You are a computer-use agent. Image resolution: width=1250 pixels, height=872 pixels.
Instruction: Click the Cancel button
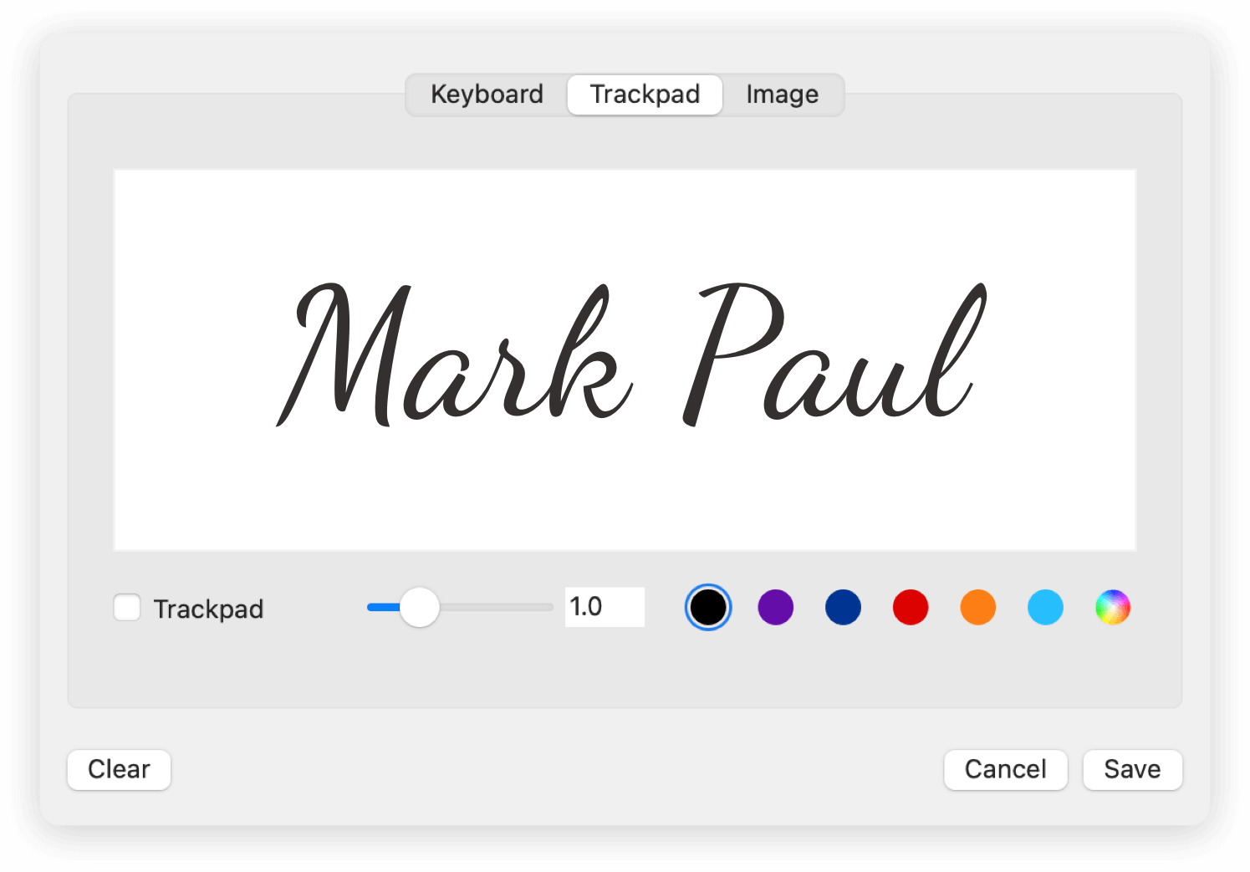pos(1005,769)
